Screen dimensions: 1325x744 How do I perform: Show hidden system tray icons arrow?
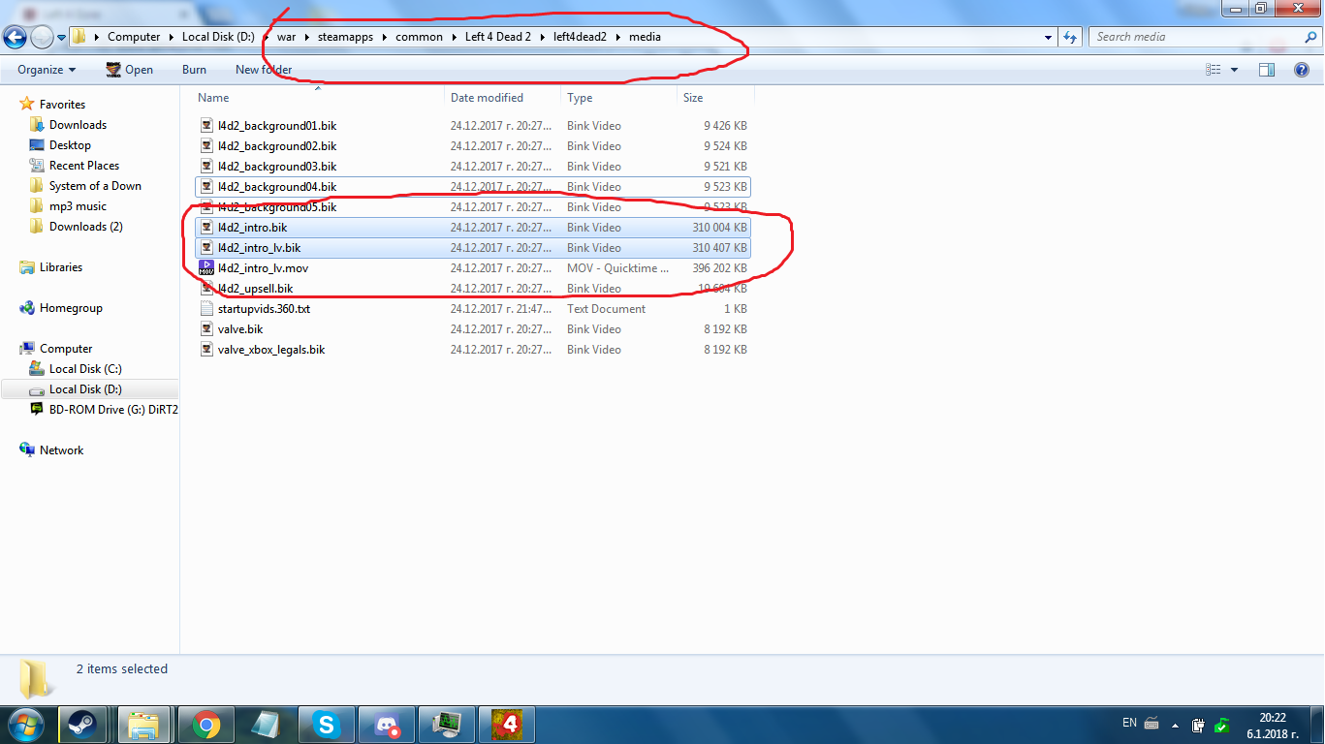(1176, 725)
